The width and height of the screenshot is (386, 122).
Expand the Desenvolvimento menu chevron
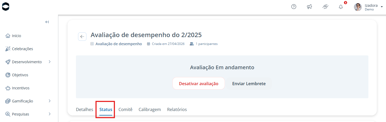[50, 62]
